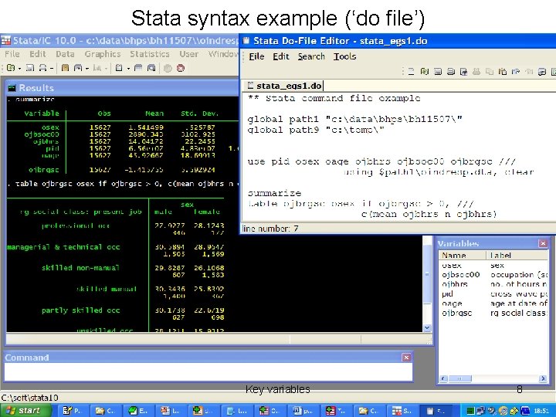Open Tools menu in Do-File Editor

coord(344,56)
